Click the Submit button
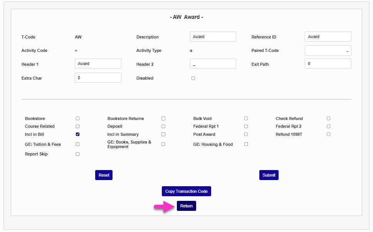This screenshot has height=232, width=373. [269, 175]
